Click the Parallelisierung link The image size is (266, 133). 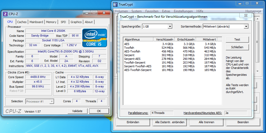click(x=138, y=113)
